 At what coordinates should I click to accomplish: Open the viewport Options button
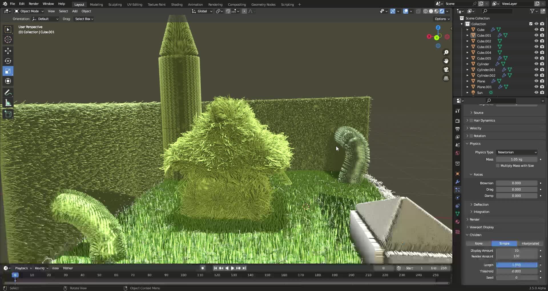click(x=441, y=19)
